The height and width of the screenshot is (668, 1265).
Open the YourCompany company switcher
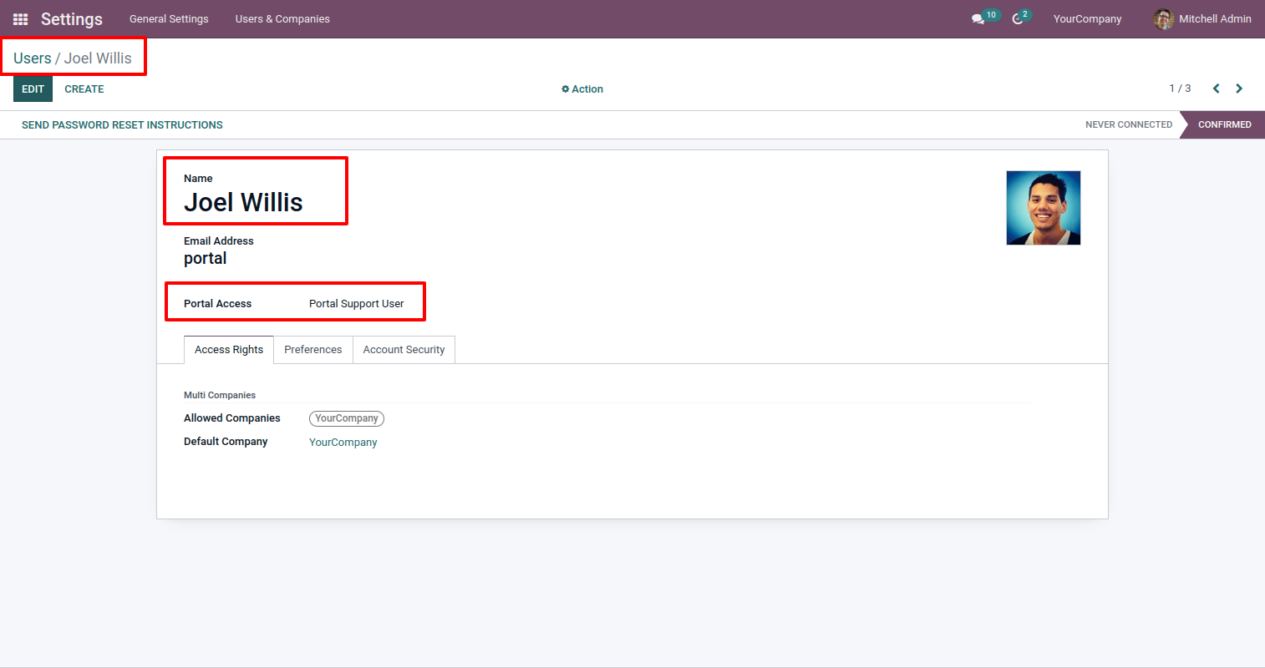(1087, 19)
